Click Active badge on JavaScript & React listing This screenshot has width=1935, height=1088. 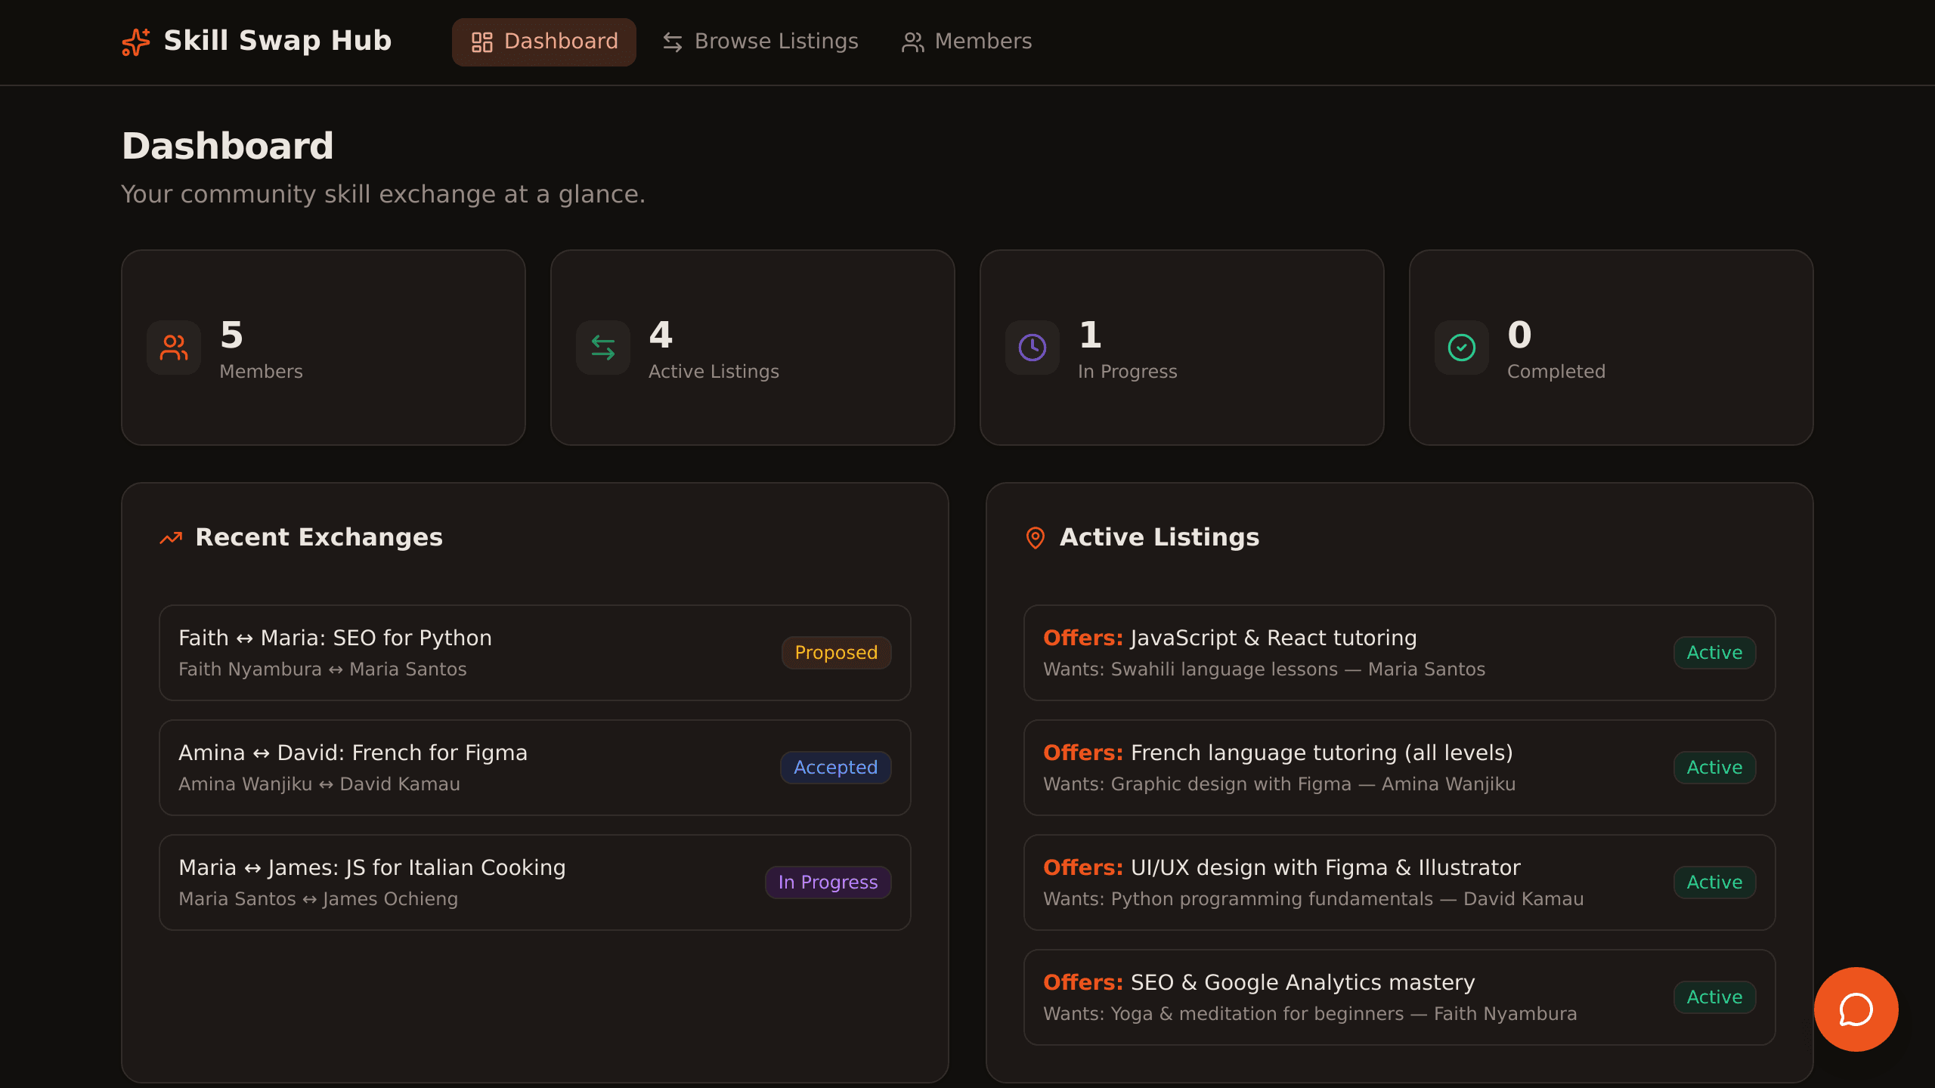(x=1714, y=653)
